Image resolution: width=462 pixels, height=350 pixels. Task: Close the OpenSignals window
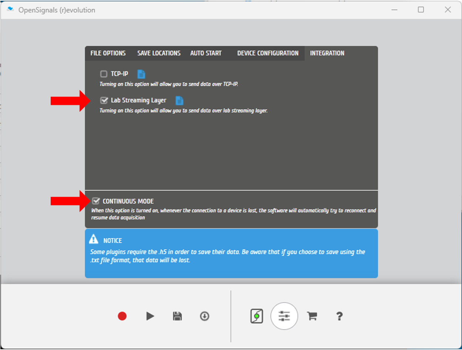click(x=448, y=10)
